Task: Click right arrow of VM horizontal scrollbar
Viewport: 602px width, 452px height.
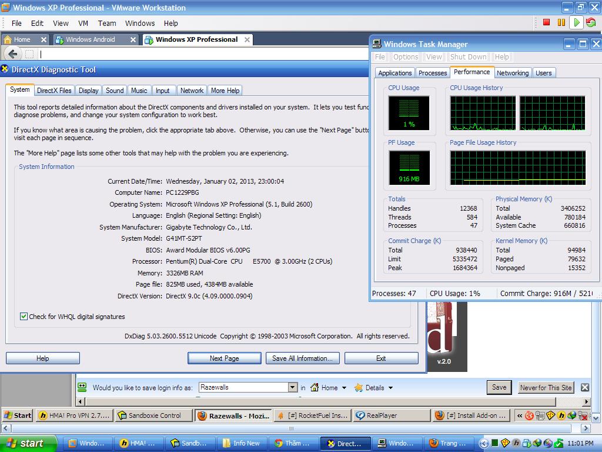Action: coord(586,428)
